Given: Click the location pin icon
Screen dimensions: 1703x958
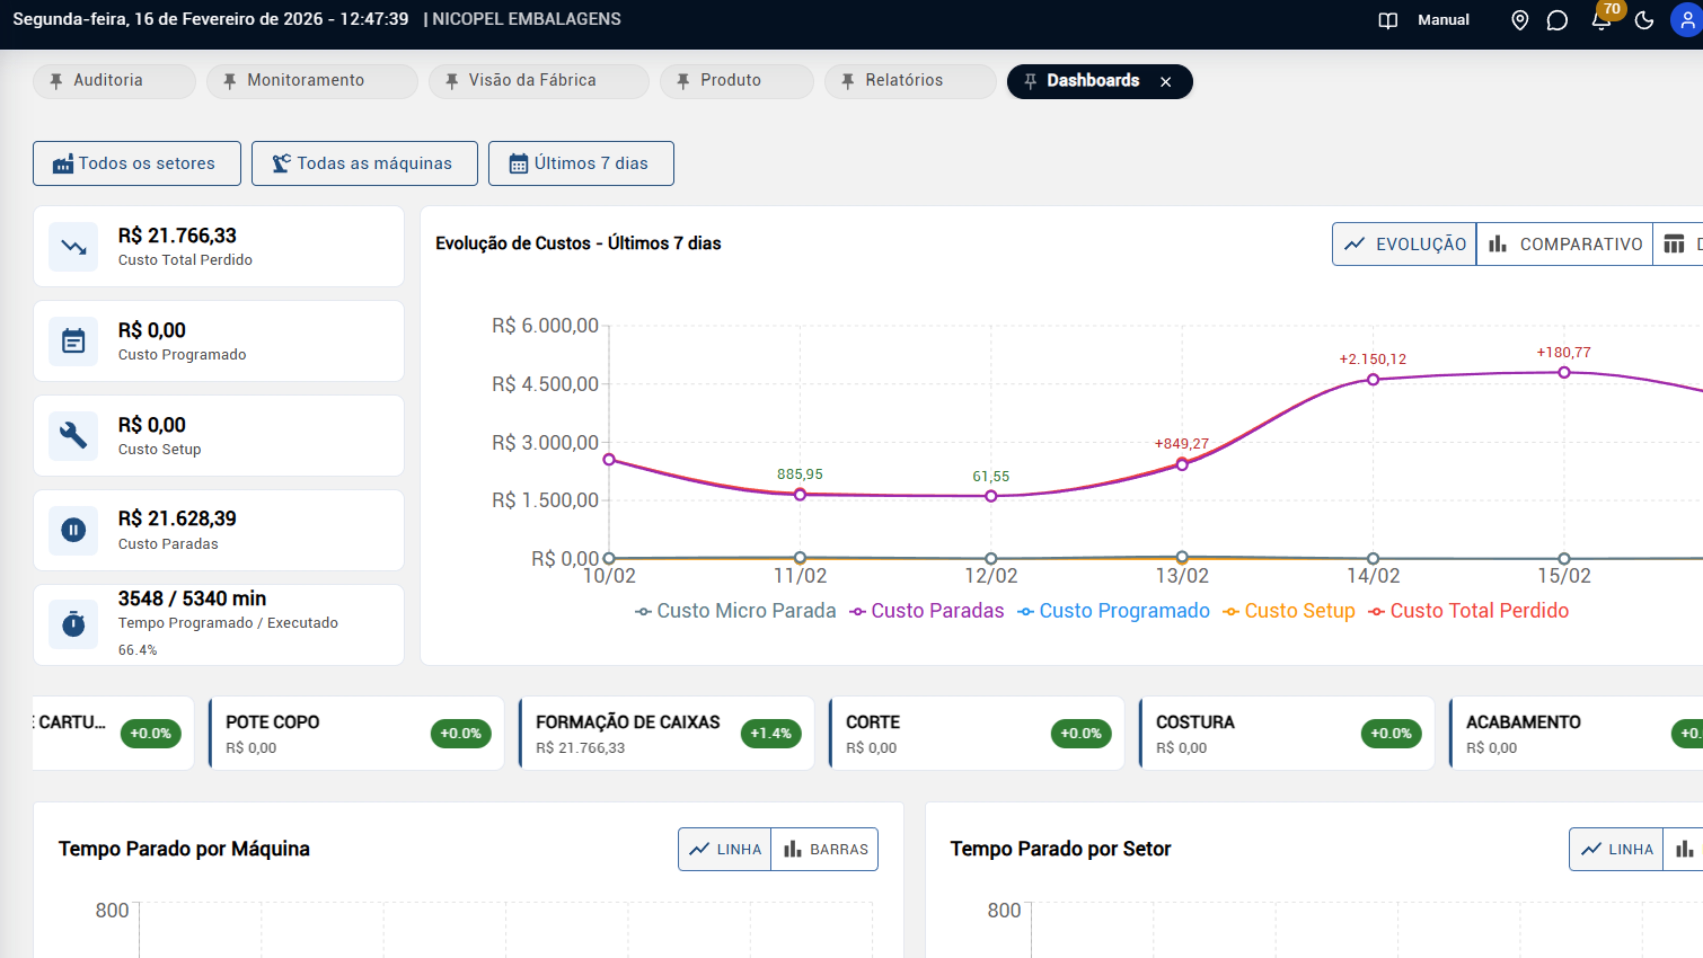Looking at the screenshot, I should 1520,20.
